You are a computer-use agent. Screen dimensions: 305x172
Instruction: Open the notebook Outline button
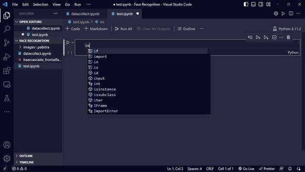(186, 29)
